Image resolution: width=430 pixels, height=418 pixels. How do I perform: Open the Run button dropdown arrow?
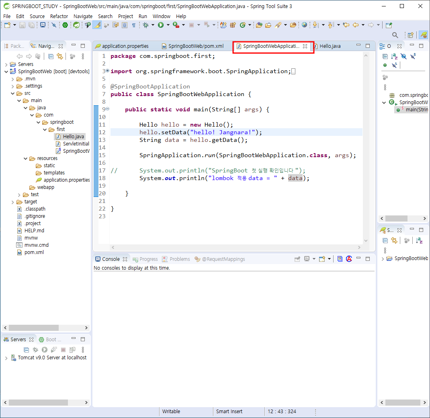168,25
